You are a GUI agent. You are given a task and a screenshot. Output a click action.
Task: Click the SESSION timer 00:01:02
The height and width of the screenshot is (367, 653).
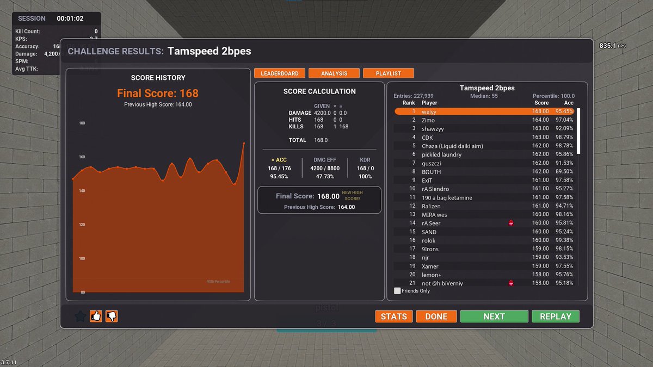70,18
